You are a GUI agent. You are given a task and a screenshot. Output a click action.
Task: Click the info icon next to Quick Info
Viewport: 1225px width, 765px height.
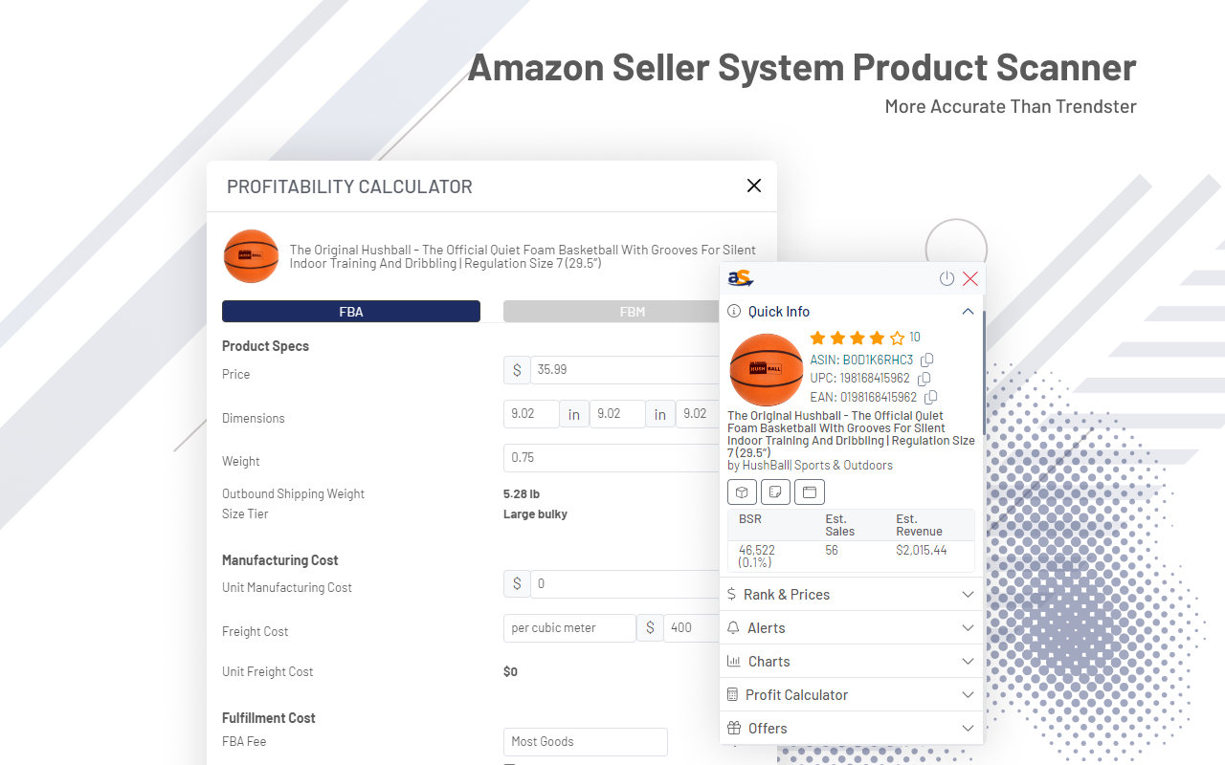pos(733,311)
